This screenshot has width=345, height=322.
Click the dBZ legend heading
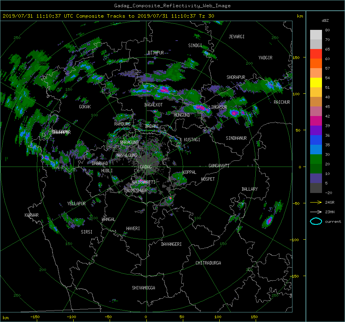pos(325,20)
